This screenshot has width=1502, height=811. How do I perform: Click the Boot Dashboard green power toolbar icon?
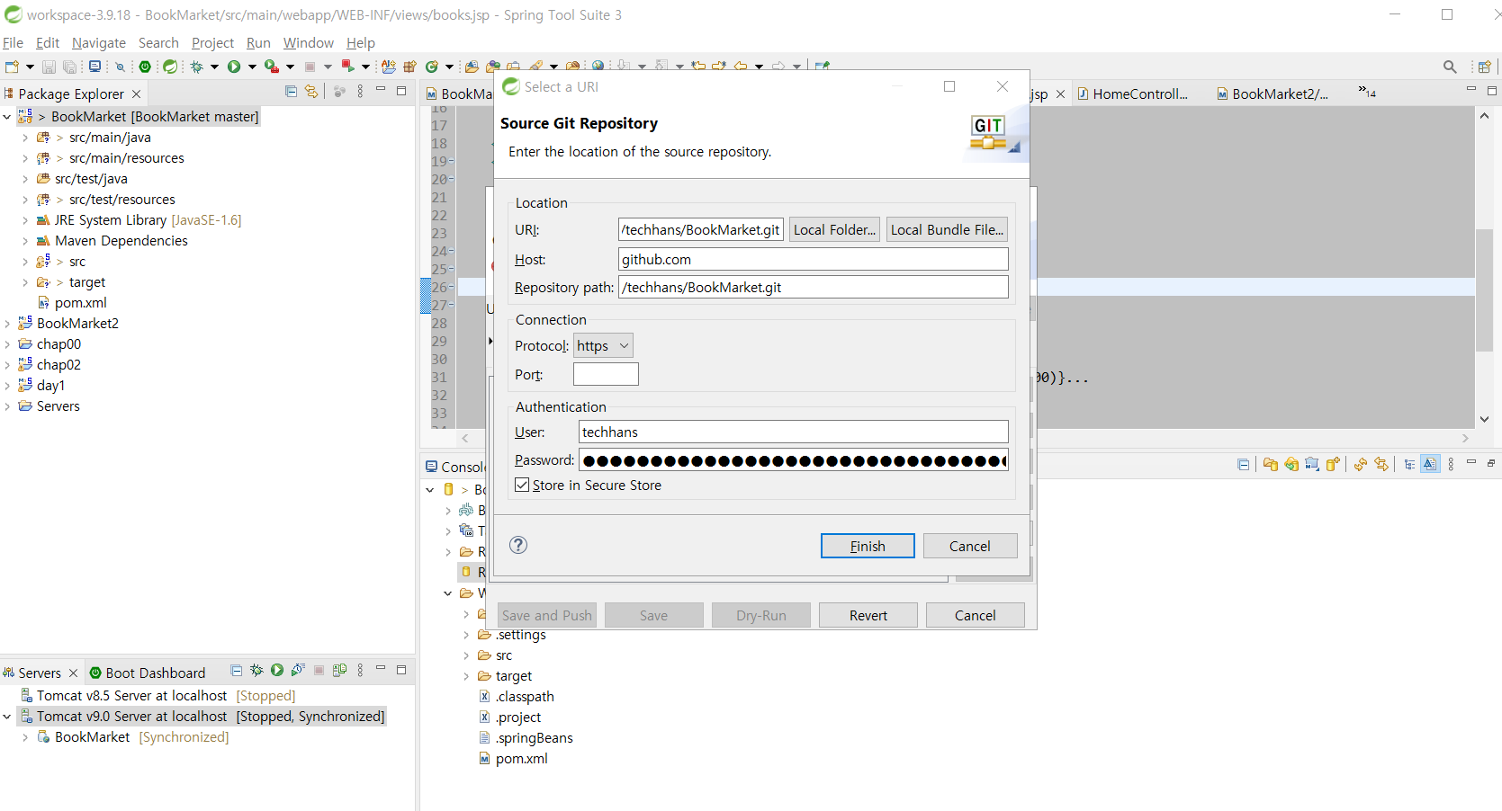[145, 67]
